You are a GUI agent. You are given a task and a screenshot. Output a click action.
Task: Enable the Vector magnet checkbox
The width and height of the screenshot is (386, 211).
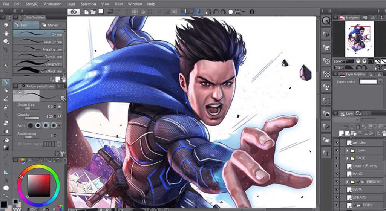tap(20, 144)
